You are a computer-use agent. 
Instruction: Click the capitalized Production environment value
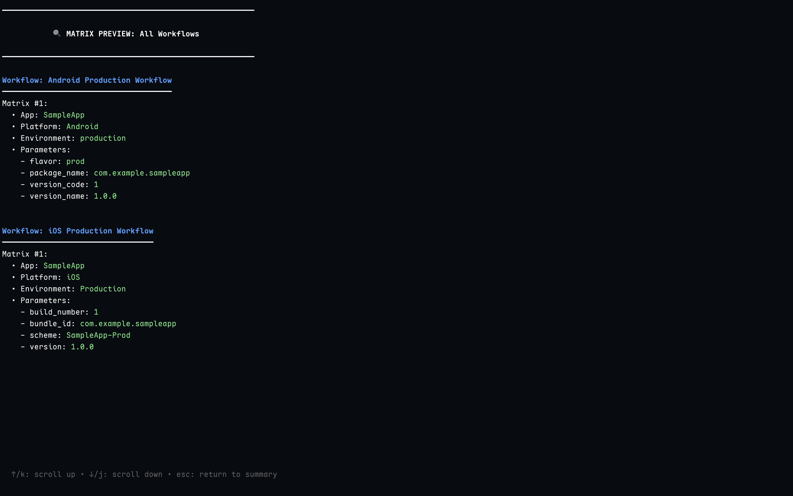click(x=103, y=289)
